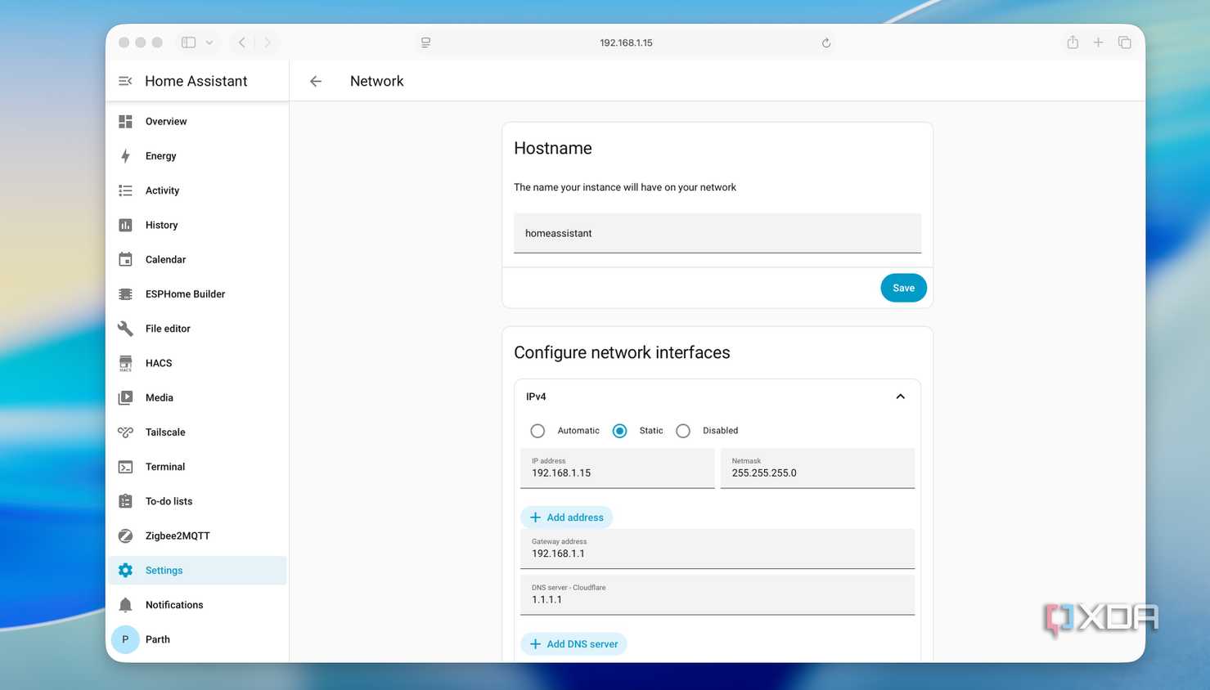Open Overview from the sidebar
Image resolution: width=1210 pixels, height=690 pixels.
197,121
